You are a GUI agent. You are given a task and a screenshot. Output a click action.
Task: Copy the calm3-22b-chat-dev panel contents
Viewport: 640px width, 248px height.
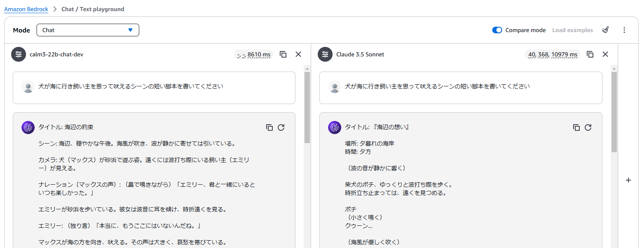point(283,54)
